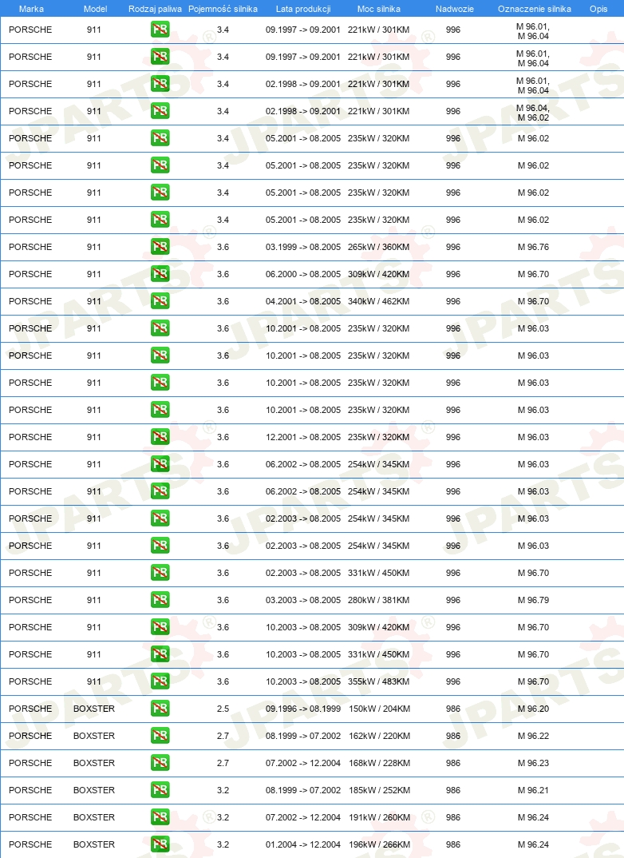This screenshot has height=858, width=624.
Task: Click fuel icon in Boxster 196kW / 266KM row
Action: point(160,844)
